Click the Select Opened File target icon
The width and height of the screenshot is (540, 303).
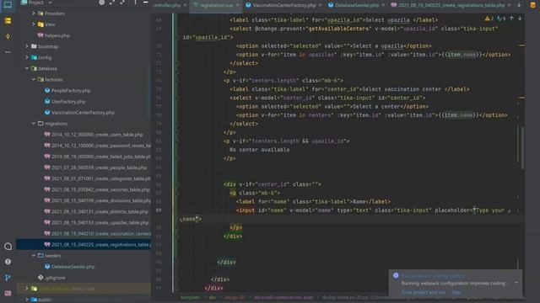[x=101, y=3]
